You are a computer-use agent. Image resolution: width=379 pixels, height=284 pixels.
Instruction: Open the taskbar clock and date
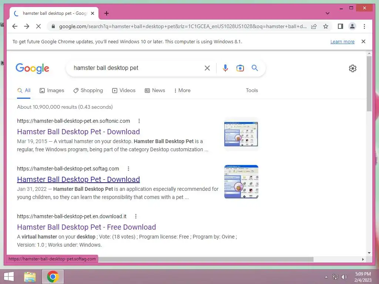click(363, 277)
